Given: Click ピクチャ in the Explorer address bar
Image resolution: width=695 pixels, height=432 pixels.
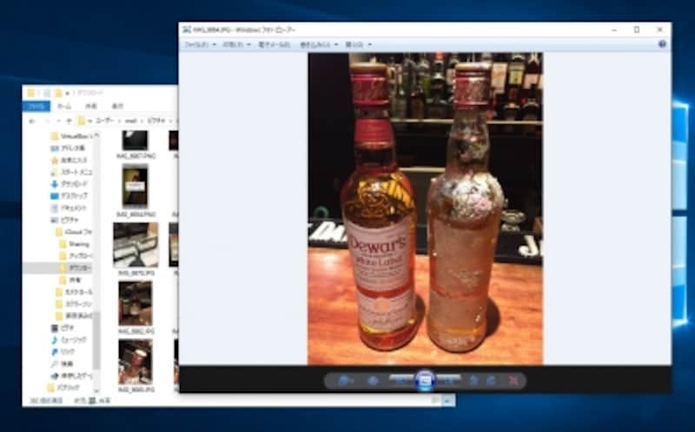Looking at the screenshot, I should pyautogui.click(x=156, y=121).
